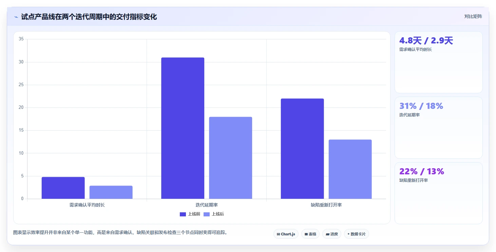Click the y-axis value 35

[x=21, y=39]
